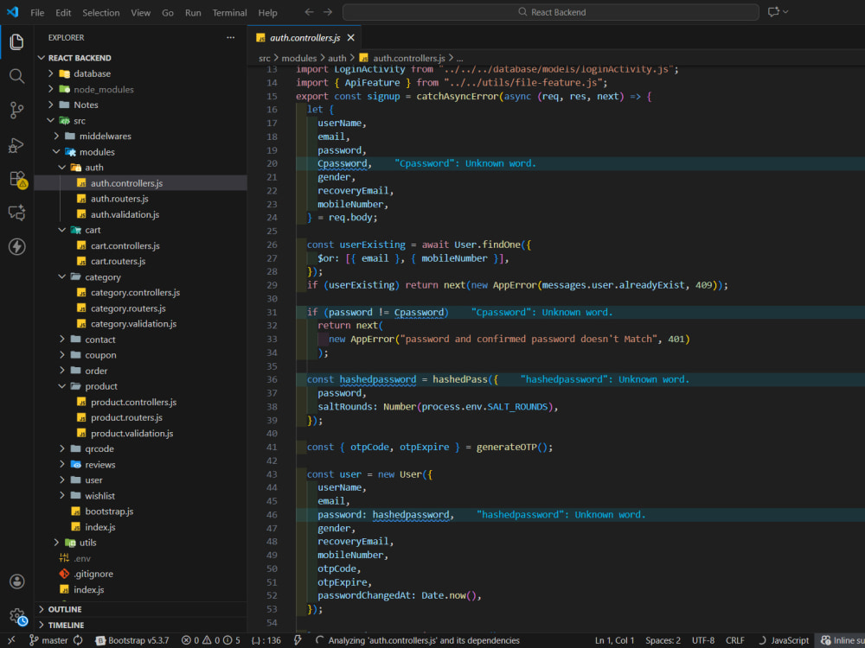
Task: Open the Copilot chat icon in title bar
Action: coord(773,12)
